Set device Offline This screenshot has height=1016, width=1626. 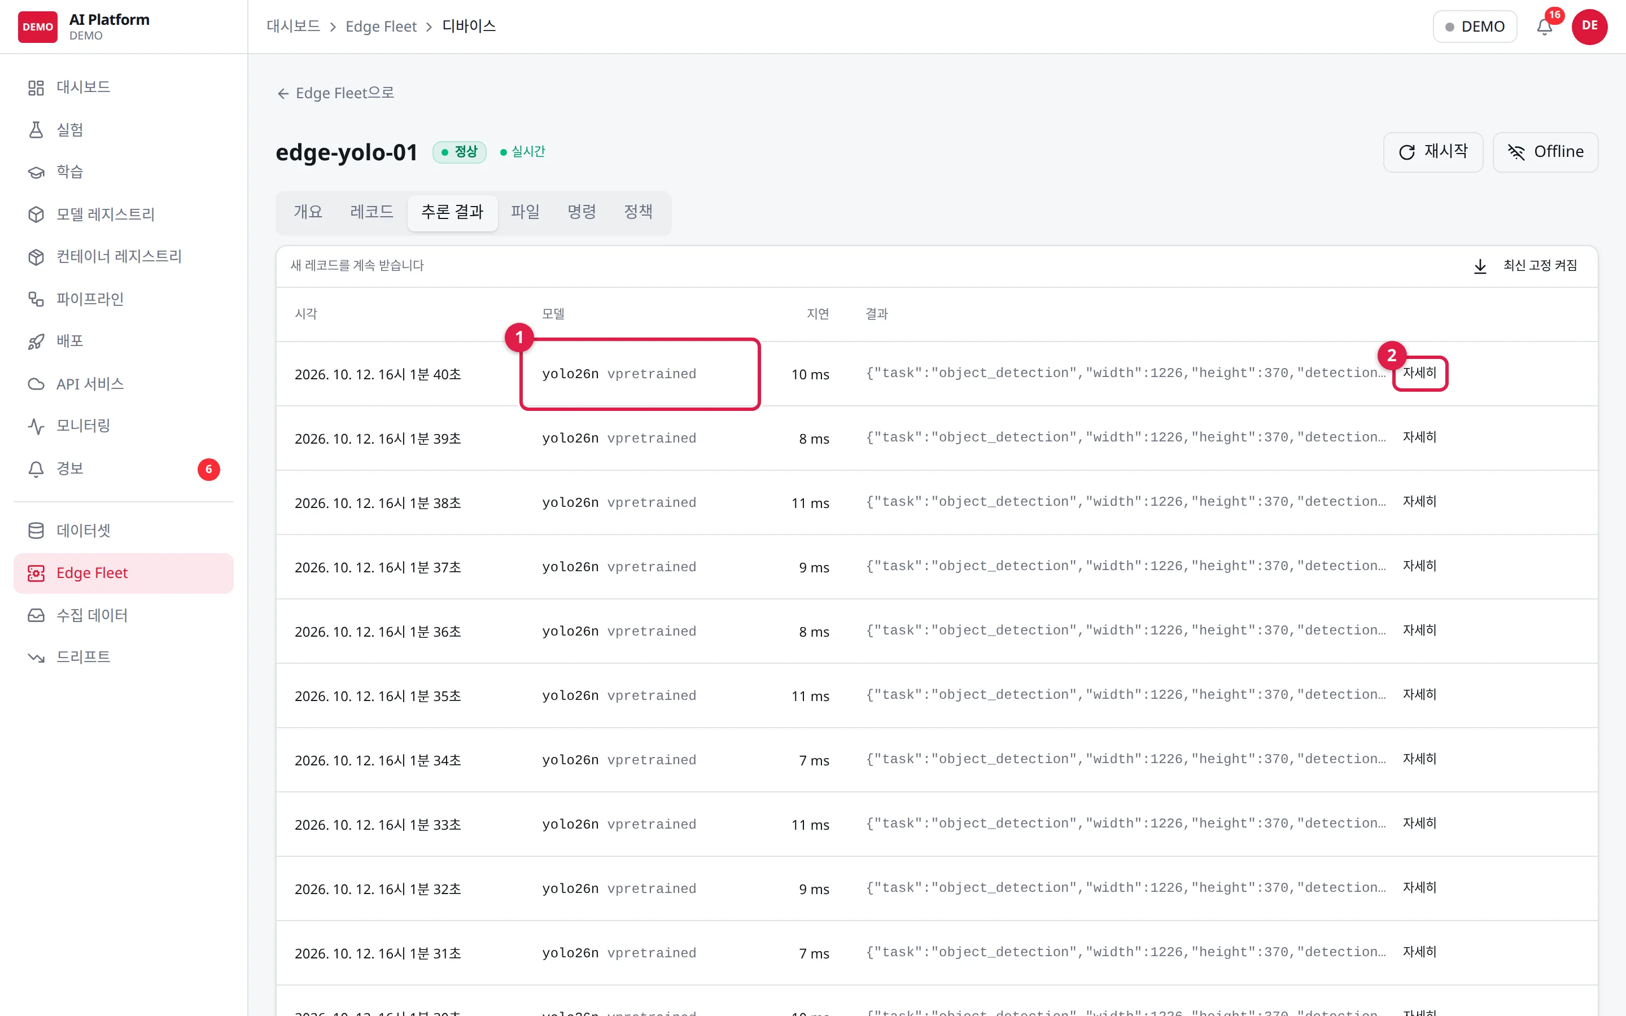coord(1545,152)
